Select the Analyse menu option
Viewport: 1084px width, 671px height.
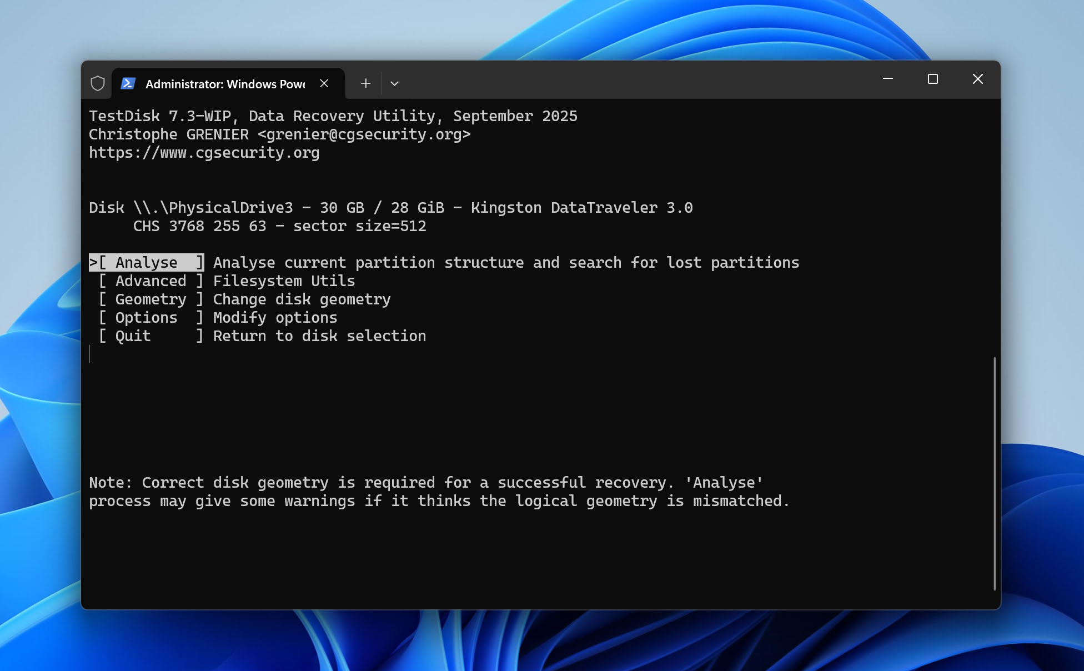(147, 262)
